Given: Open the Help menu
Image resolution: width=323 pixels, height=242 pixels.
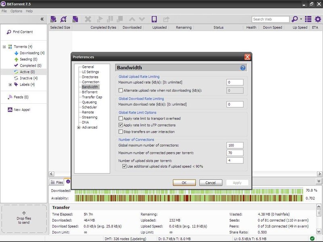Looking at the screenshot, I should click(29, 11).
